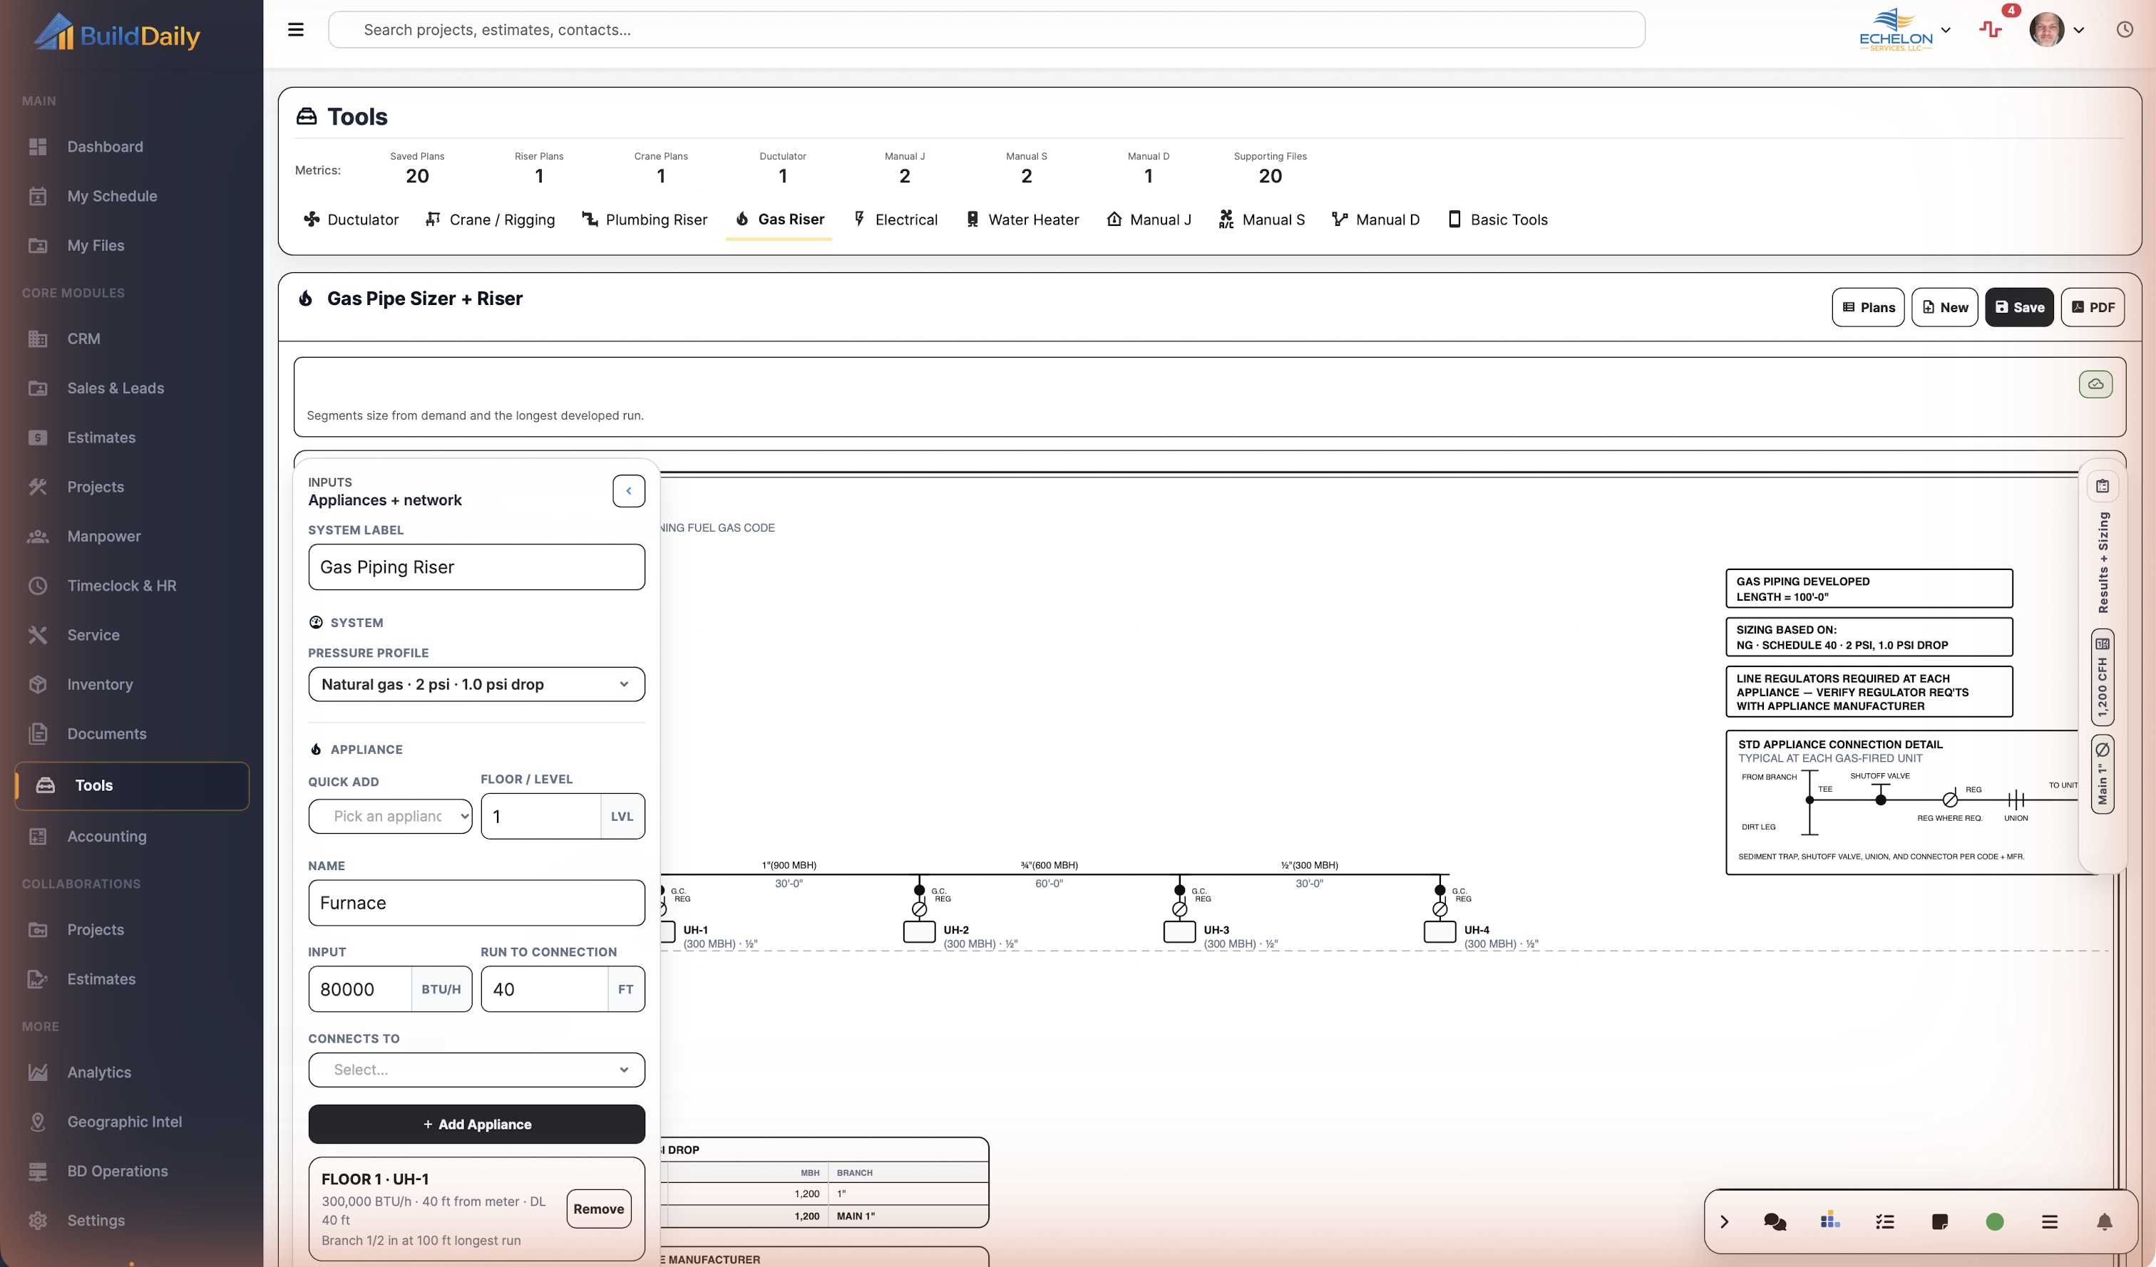Click the 1,200 CFH side tab icon
Viewport: 2156px width, 1267px height.
coord(2103,643)
